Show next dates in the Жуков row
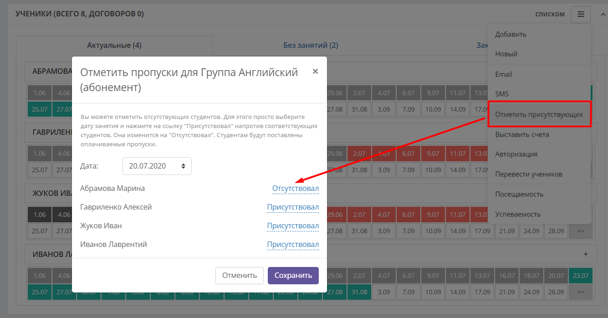Viewport: 608px width, 318px height. pos(580,231)
